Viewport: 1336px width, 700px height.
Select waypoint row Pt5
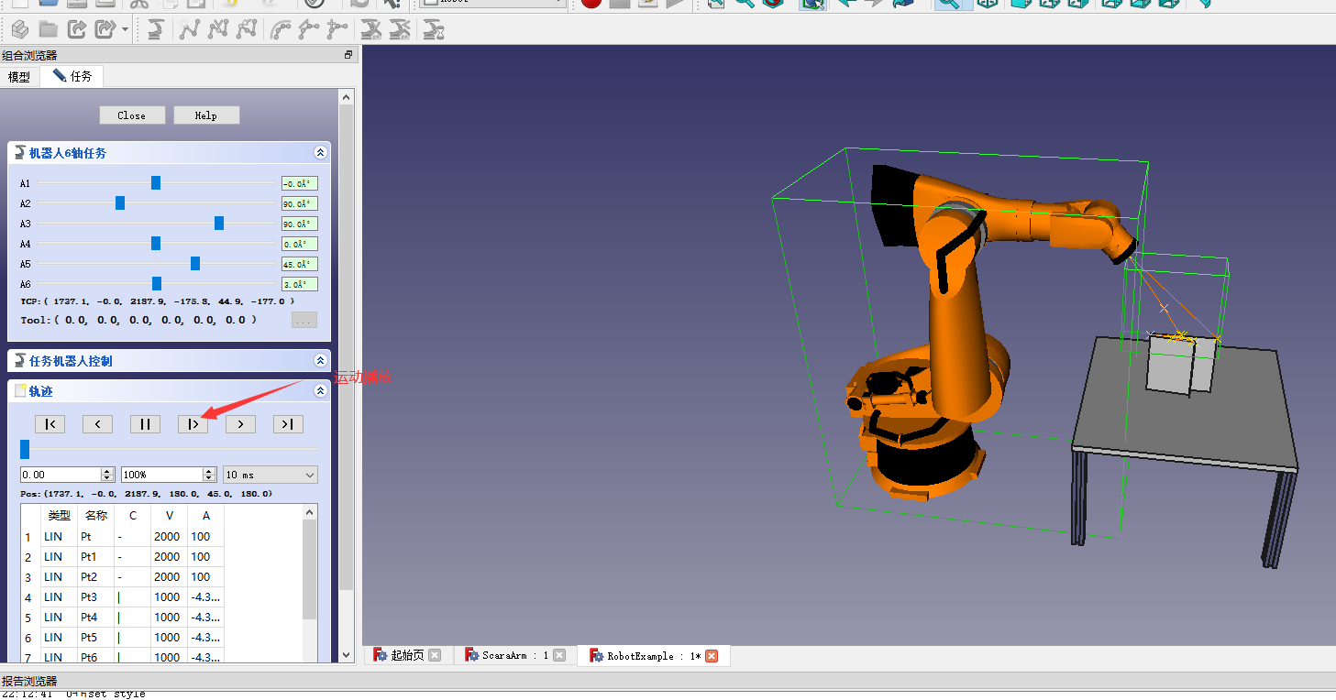(x=123, y=638)
